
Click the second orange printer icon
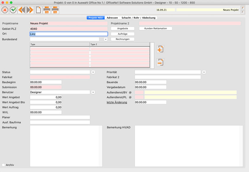[x=55, y=10]
